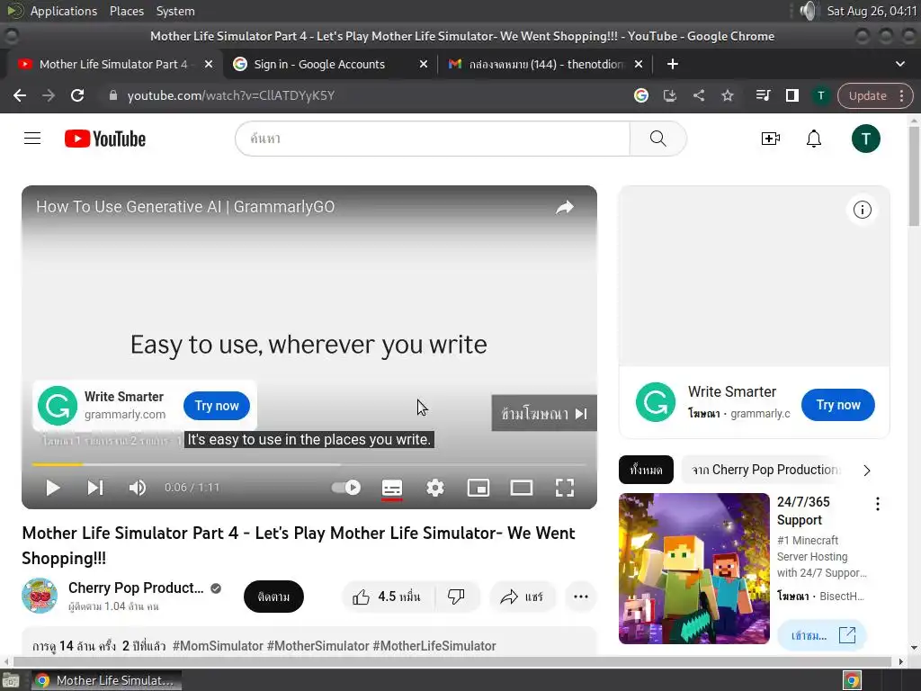Open a new tab with plus button

673,64
